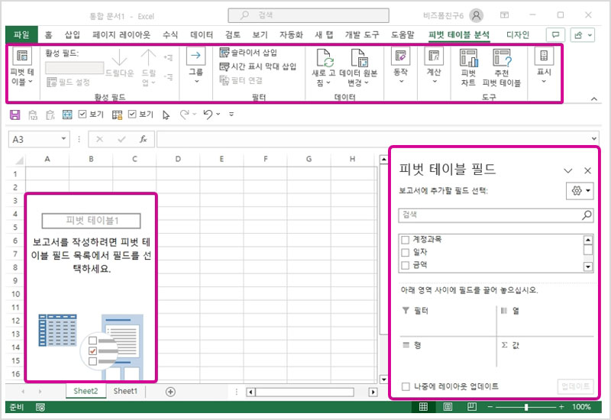The width and height of the screenshot is (611, 420).
Task: Click the Insert Function fx icon
Action: click(x=143, y=139)
